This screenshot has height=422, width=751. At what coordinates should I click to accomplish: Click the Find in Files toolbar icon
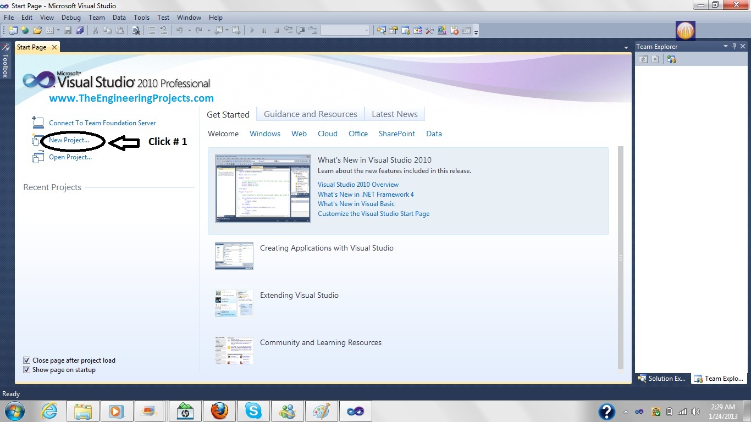coord(136,30)
